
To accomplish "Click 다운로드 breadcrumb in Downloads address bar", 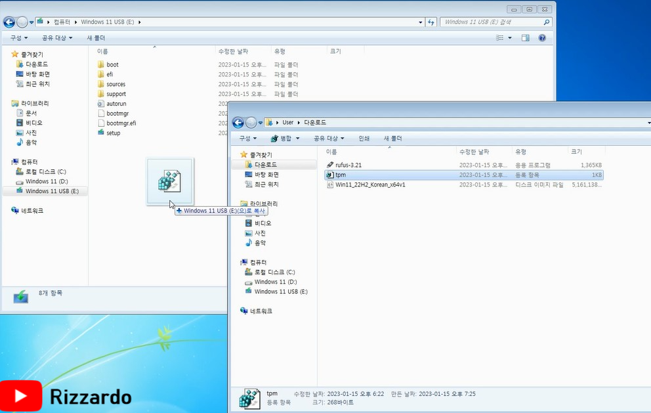I will click(315, 123).
